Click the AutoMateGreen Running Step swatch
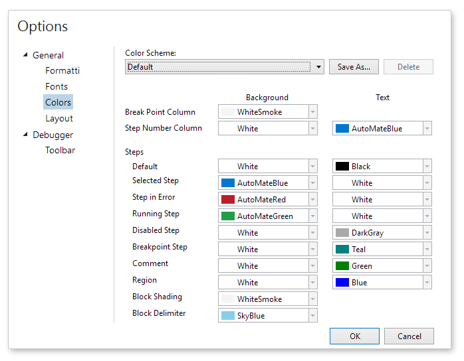This screenshot has width=464, height=361. pos(228,216)
